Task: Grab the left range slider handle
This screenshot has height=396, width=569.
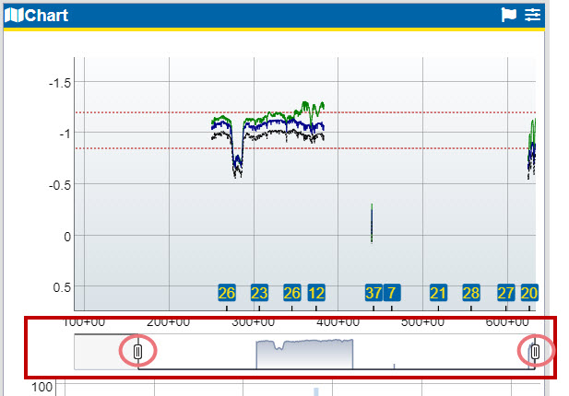Action: [x=137, y=352]
